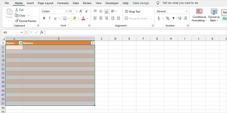Switch to the Formulas tab
Viewport: 227px width, 113px height.
point(63,3)
